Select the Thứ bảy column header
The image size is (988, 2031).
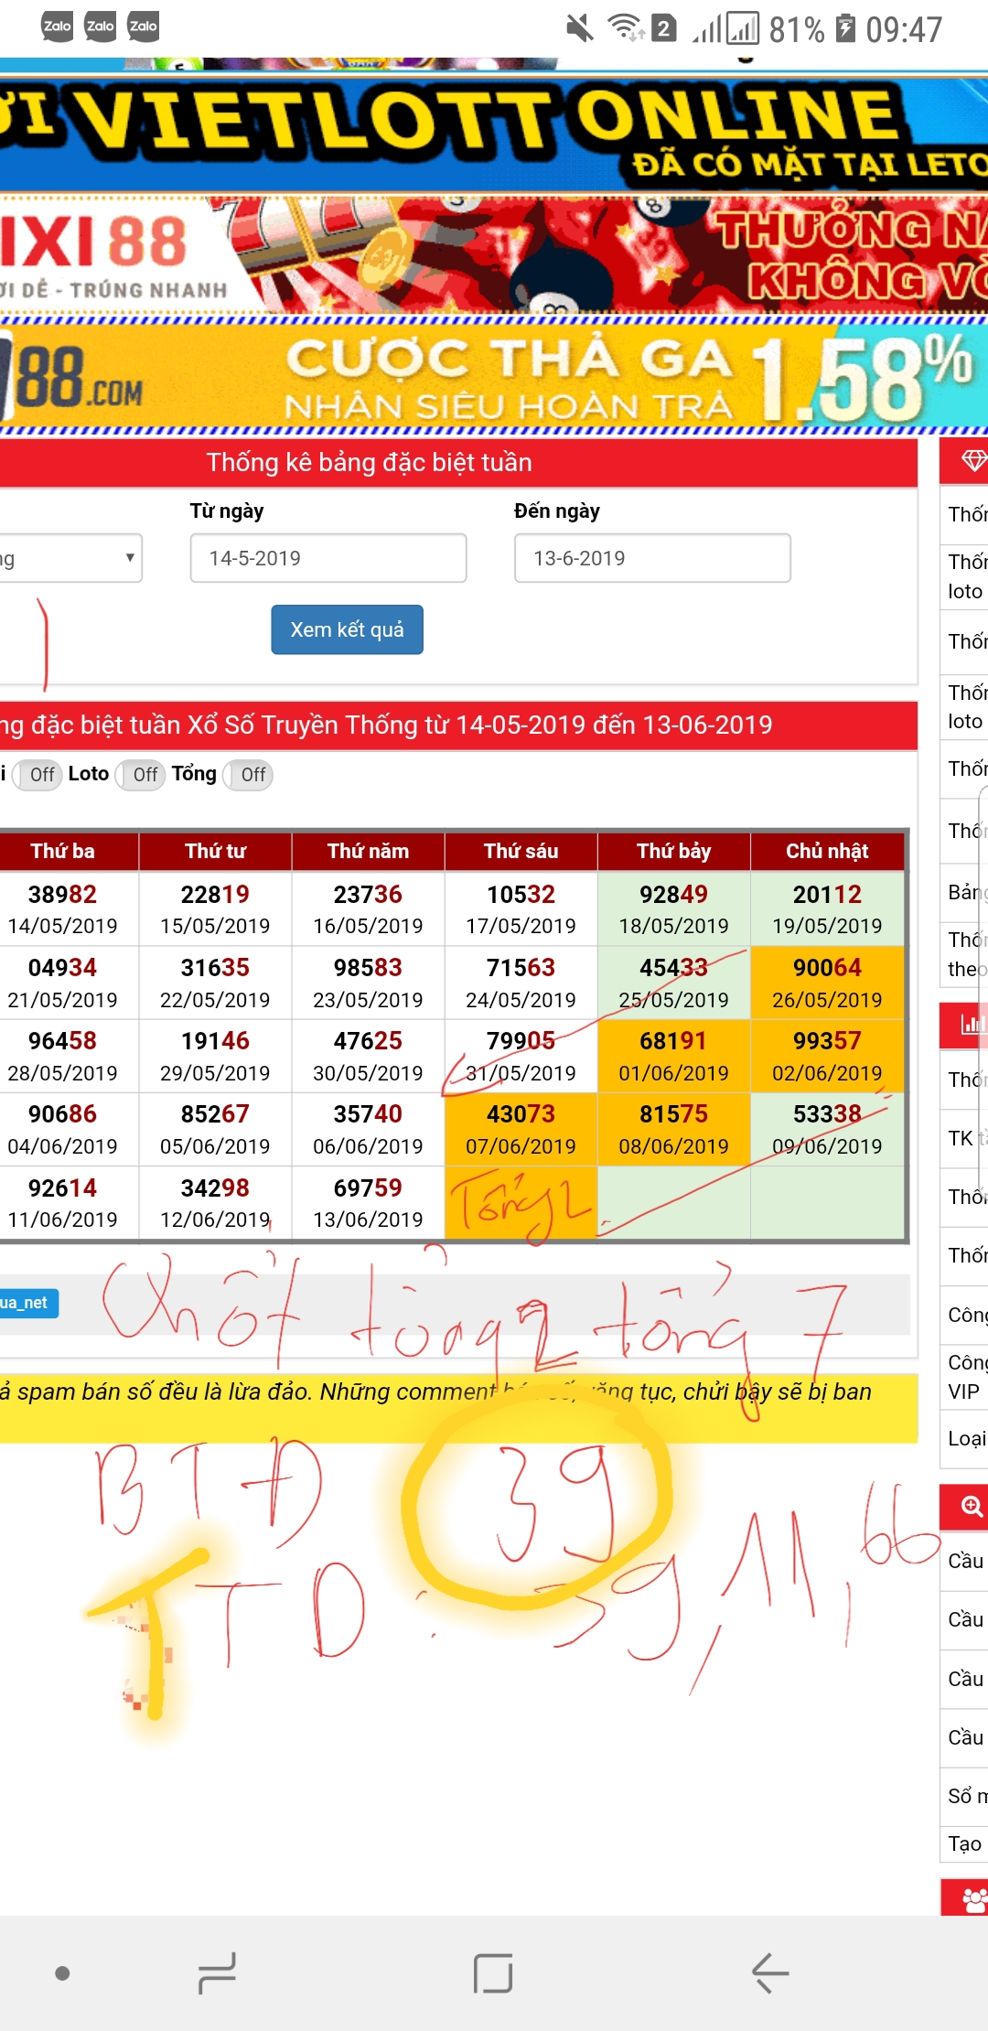point(673,851)
